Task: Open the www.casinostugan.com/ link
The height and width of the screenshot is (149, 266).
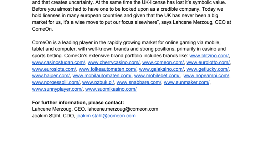Action: pos(58,62)
